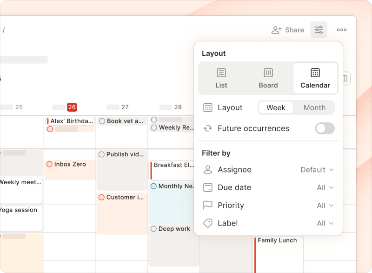Open the Assignee Default dropdown

tap(317, 169)
